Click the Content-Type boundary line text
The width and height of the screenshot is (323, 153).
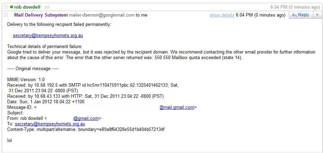point(86,130)
